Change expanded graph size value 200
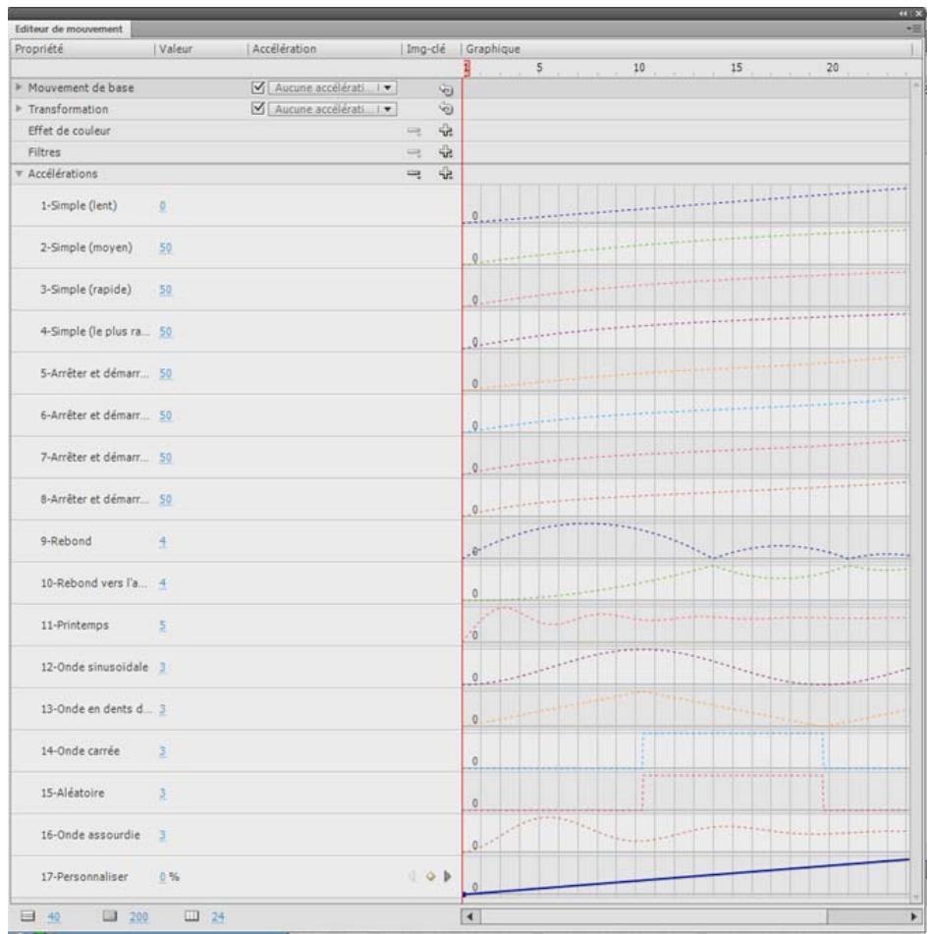This screenshot has height=934, width=928. 138,916
